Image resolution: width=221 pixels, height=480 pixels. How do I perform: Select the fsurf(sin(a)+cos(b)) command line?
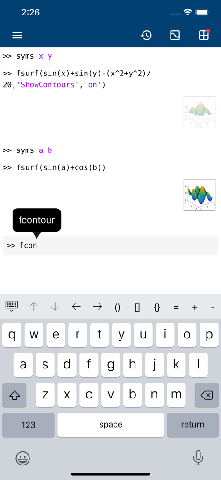pos(54,168)
